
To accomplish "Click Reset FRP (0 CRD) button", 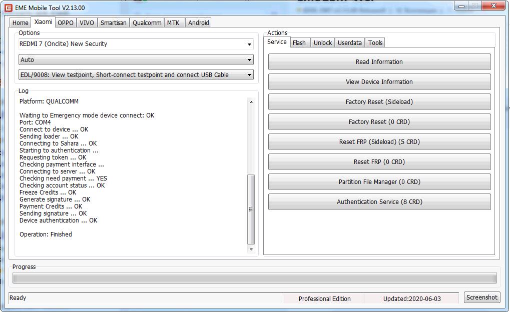I will [379, 162].
